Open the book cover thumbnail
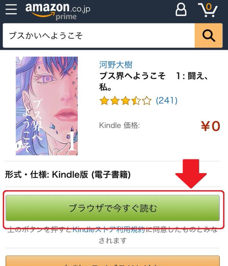This screenshot has width=228, height=266. tap(47, 106)
